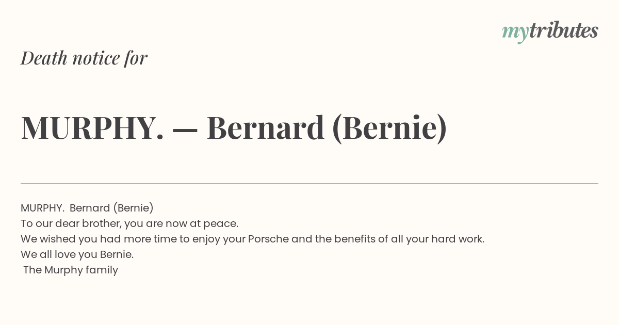Click the dash in the large heading
Viewport: 619px width, 325px height.
(x=185, y=129)
